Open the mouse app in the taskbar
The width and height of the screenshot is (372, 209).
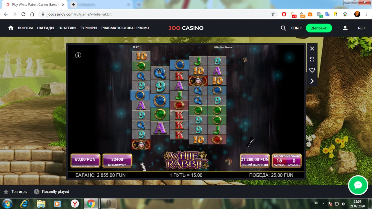(x=108, y=204)
